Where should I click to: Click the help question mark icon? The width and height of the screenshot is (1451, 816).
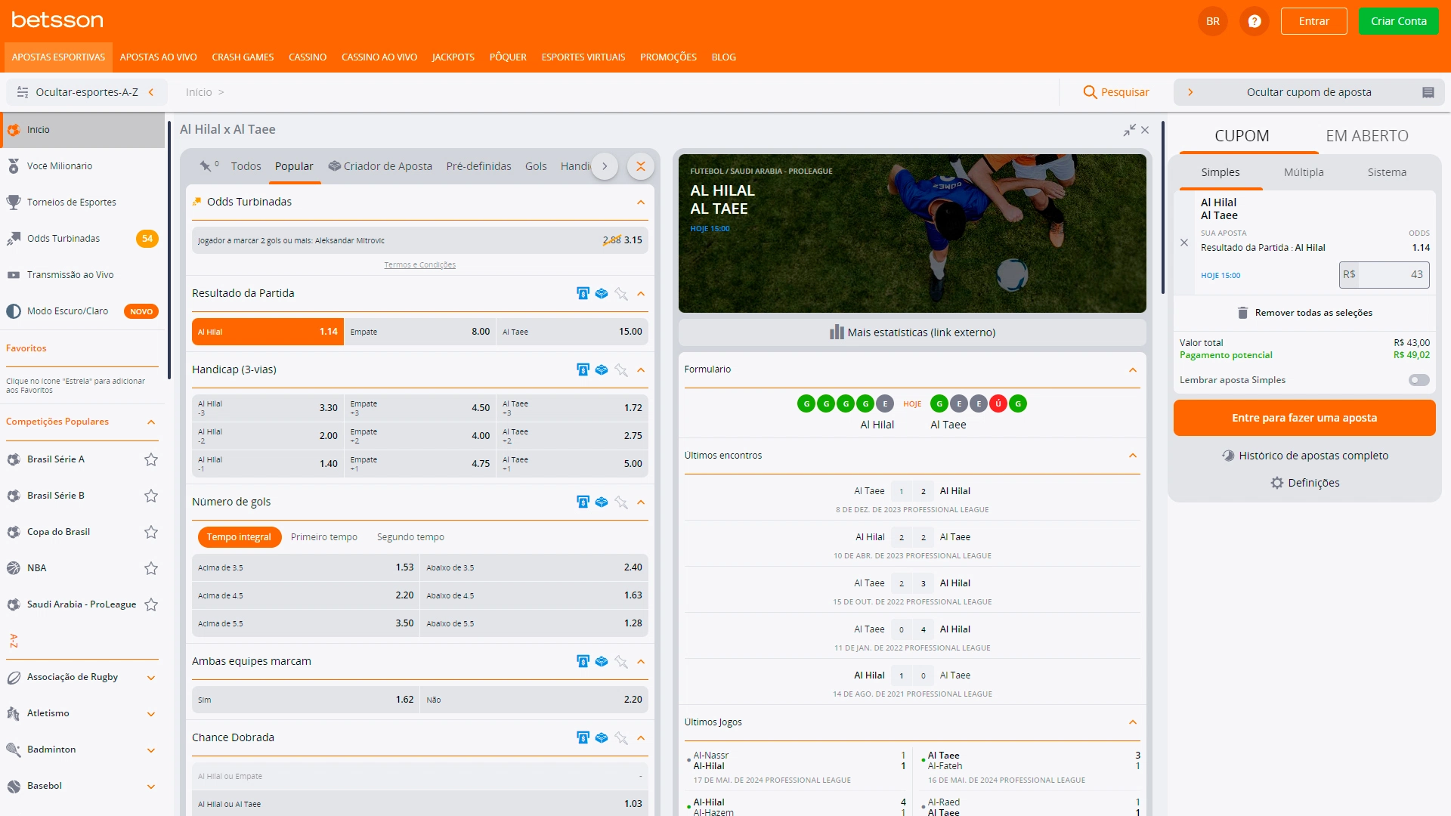click(x=1255, y=21)
